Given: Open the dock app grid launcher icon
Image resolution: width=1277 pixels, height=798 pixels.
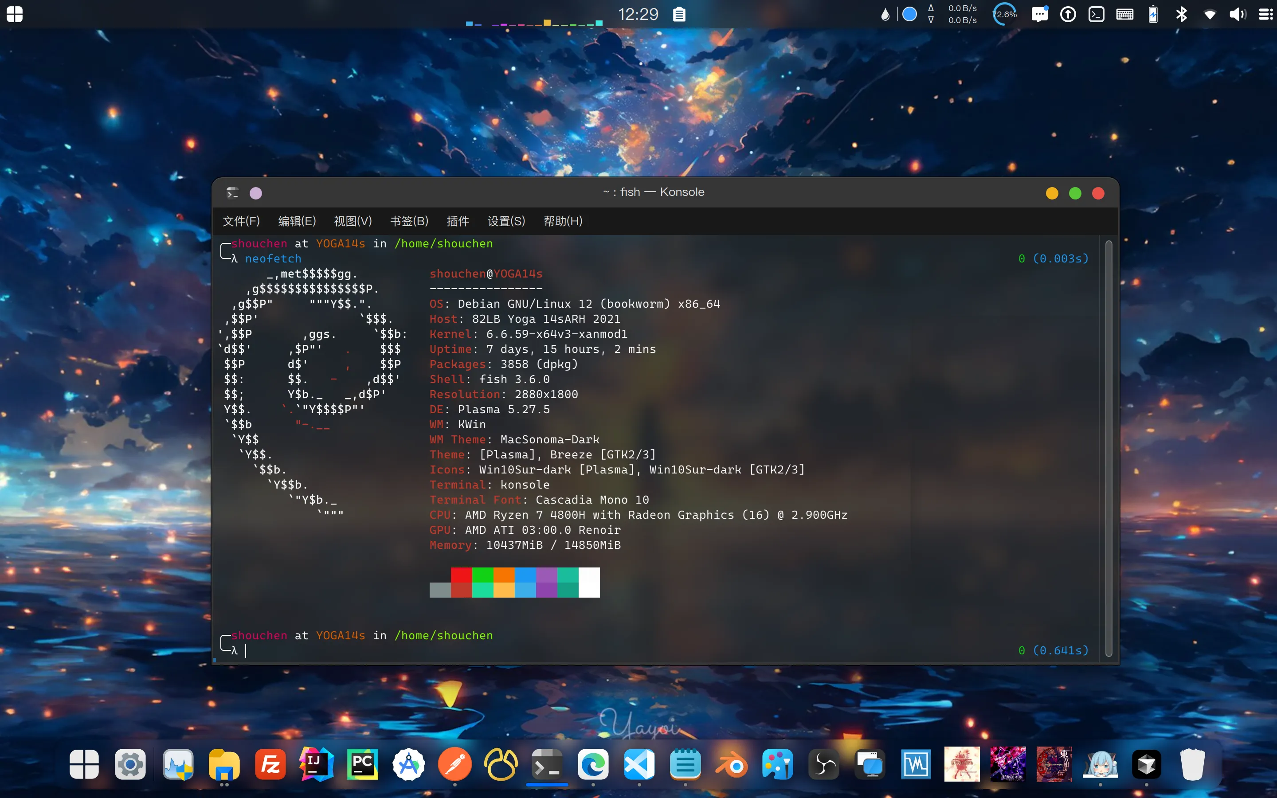Looking at the screenshot, I should point(84,764).
